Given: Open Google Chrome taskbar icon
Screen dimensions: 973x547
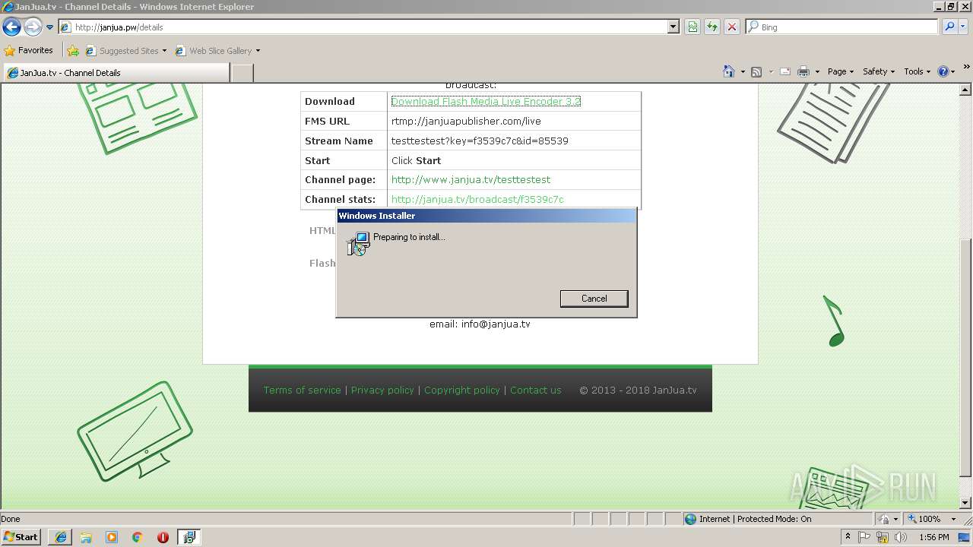Looking at the screenshot, I should point(138,537).
